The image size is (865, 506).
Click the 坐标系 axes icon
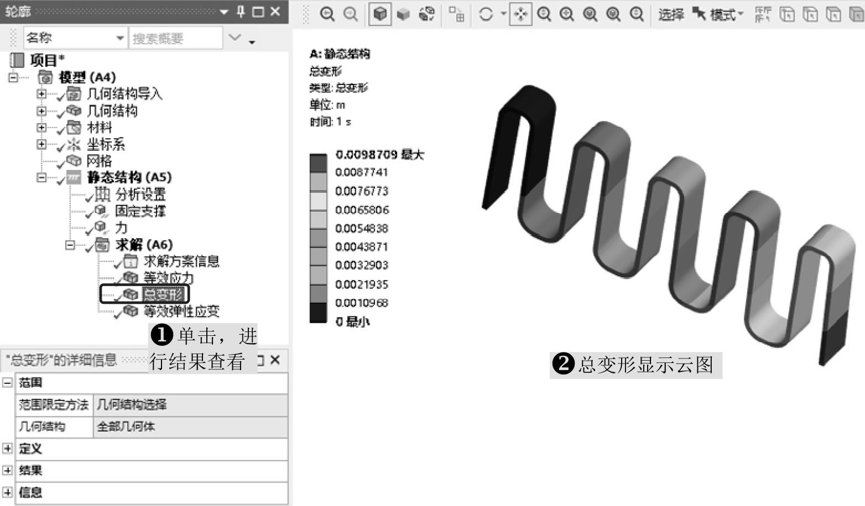click(74, 144)
